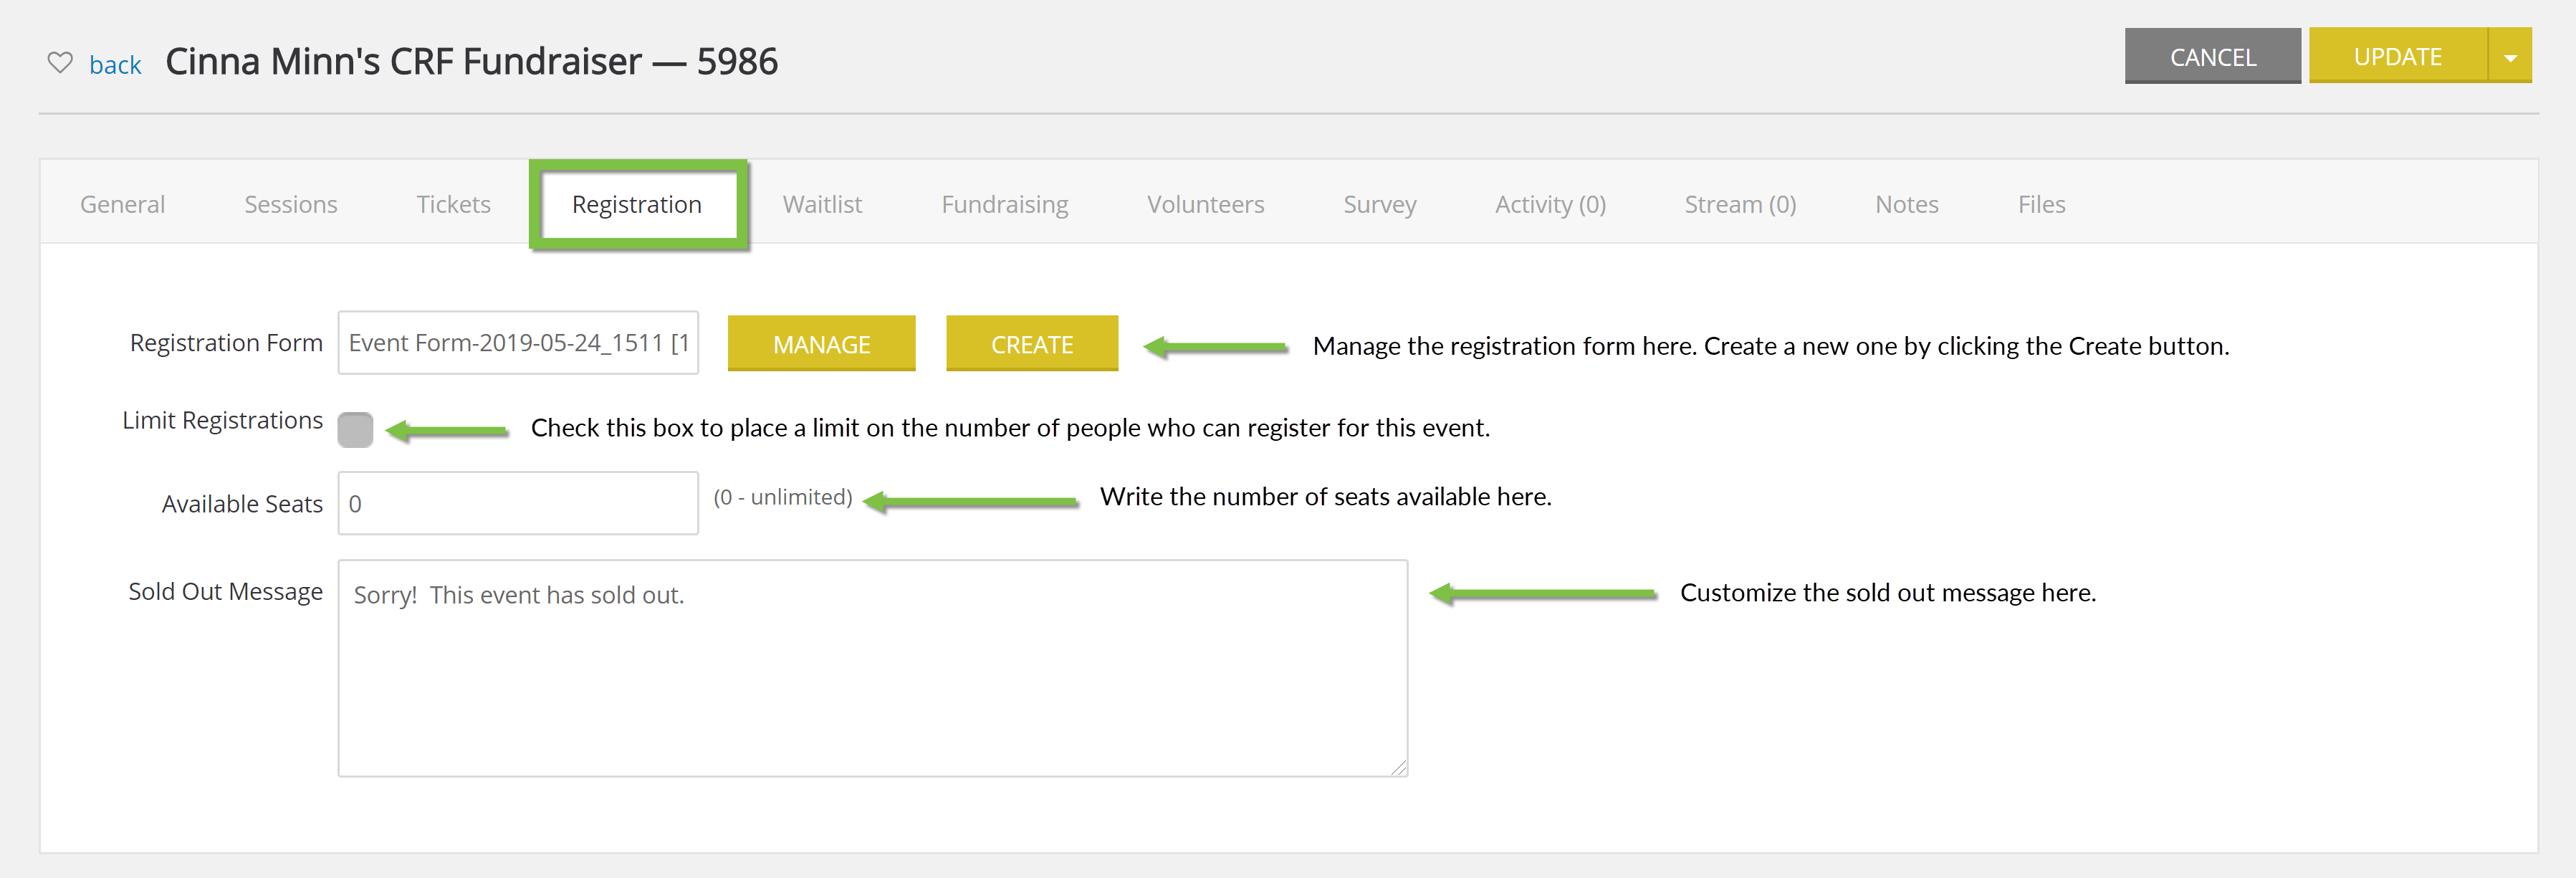2576x878 pixels.
Task: Open the Activity (0) tab
Action: click(1550, 204)
